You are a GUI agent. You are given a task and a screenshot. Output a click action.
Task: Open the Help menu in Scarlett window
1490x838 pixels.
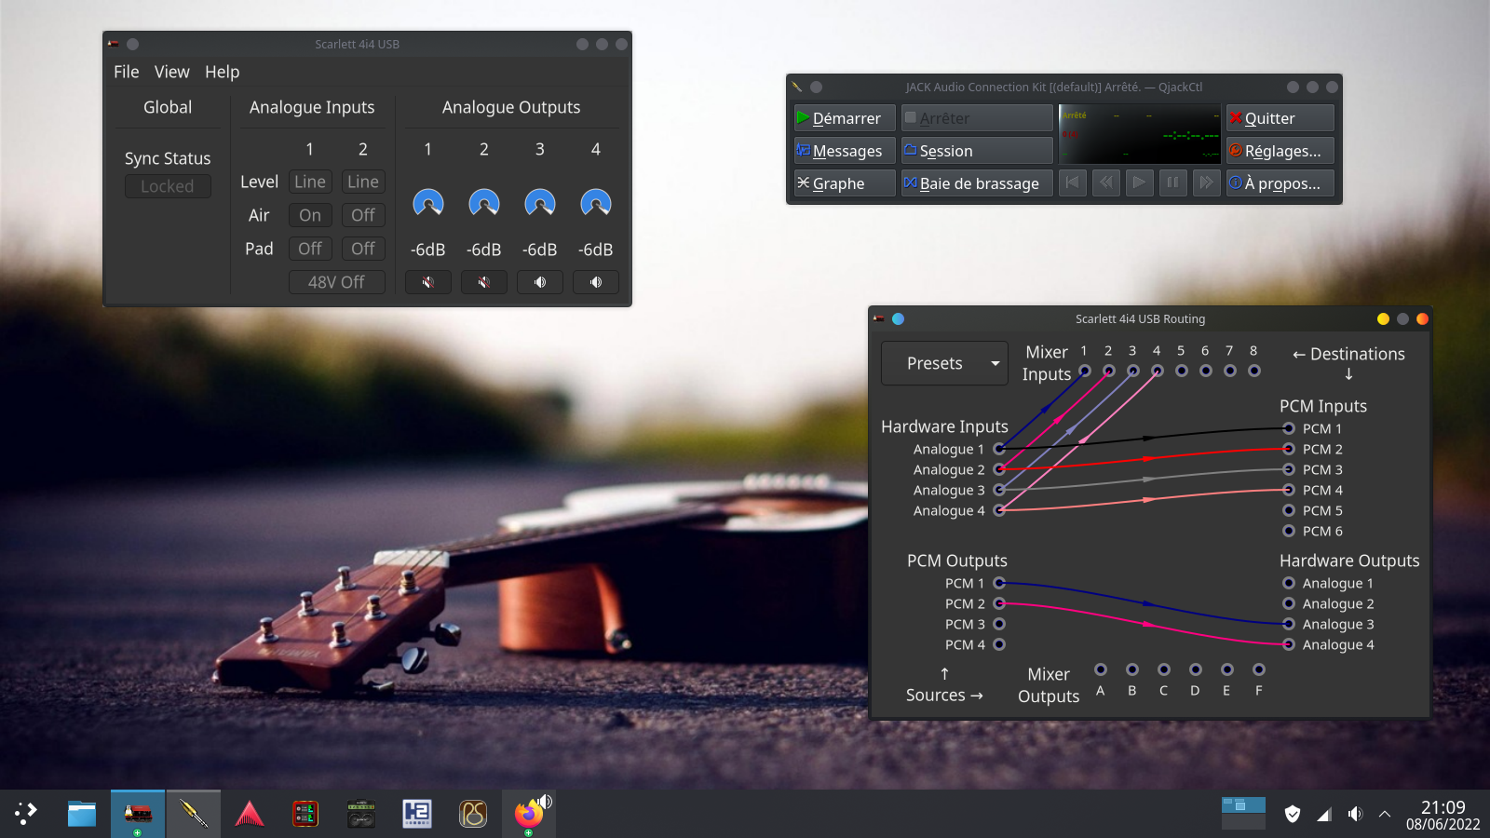coord(223,72)
